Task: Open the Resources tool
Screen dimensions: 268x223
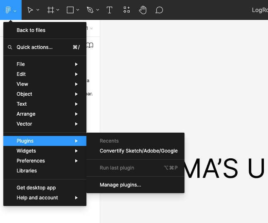Action: click(x=127, y=10)
